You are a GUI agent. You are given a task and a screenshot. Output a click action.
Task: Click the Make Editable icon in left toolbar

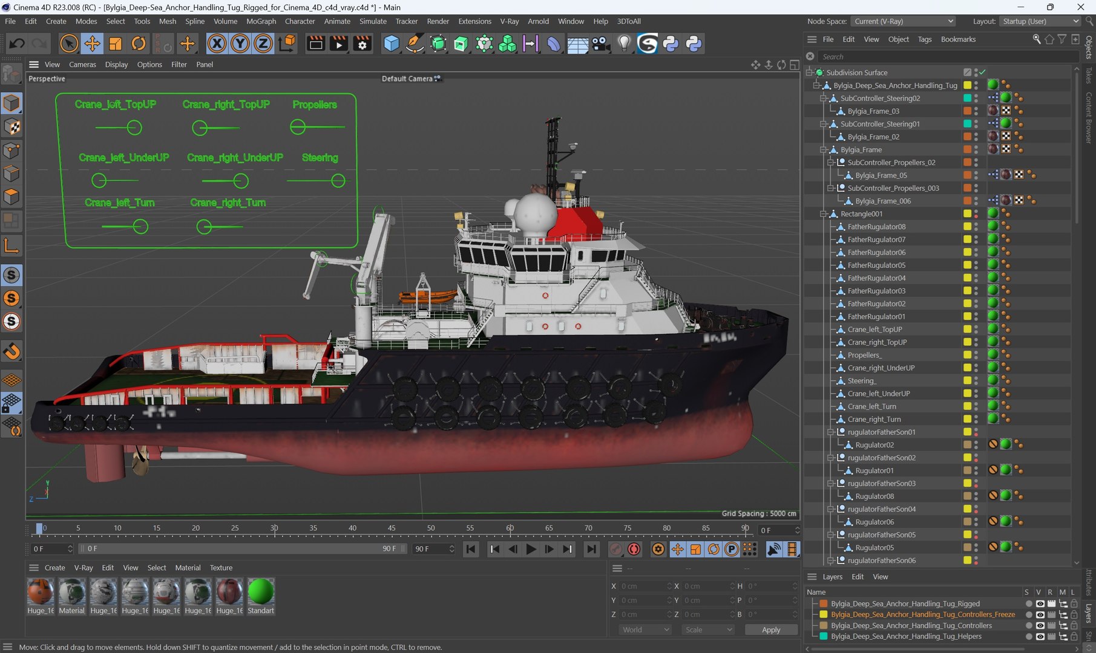11,74
